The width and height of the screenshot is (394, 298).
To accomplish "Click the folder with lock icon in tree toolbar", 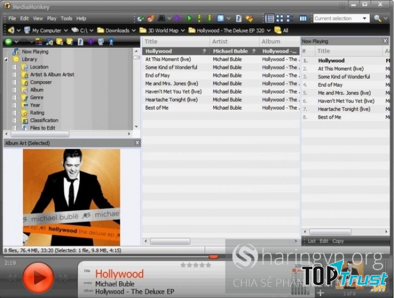I will 60,42.
